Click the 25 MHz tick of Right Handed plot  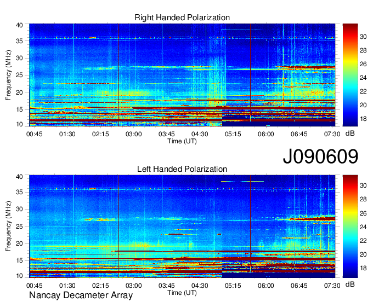pos(19,75)
